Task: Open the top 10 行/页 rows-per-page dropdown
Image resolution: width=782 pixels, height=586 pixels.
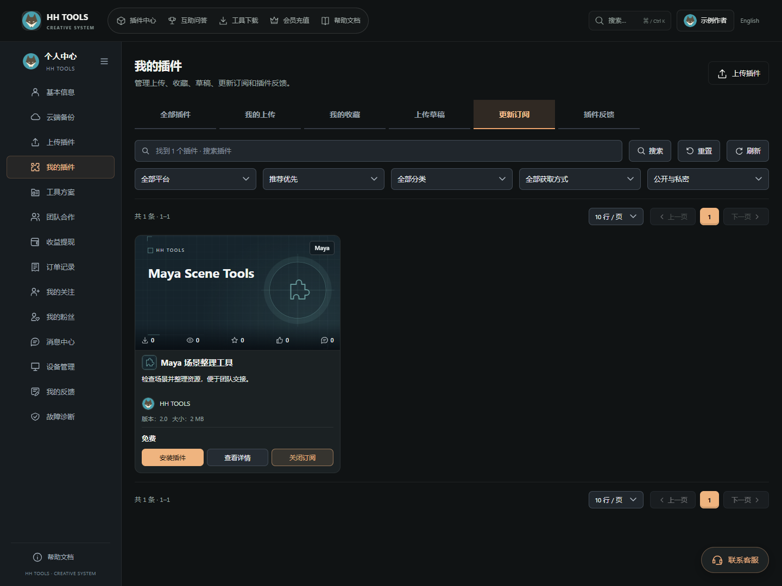Action: pos(616,216)
